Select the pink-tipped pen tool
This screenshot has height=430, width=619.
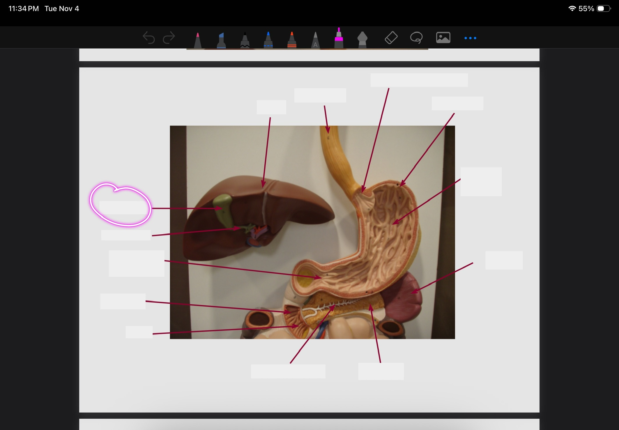[198, 40]
